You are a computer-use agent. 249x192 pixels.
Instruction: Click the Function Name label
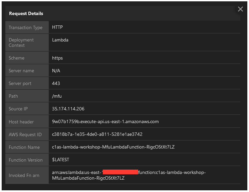point(24,148)
